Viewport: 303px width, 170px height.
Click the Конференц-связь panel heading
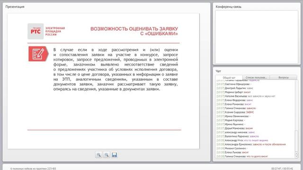pyautogui.click(x=228, y=7)
